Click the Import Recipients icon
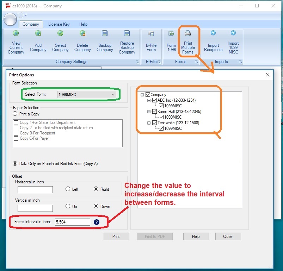Image resolution: width=283 pixels, height=271 pixels. pos(213,33)
